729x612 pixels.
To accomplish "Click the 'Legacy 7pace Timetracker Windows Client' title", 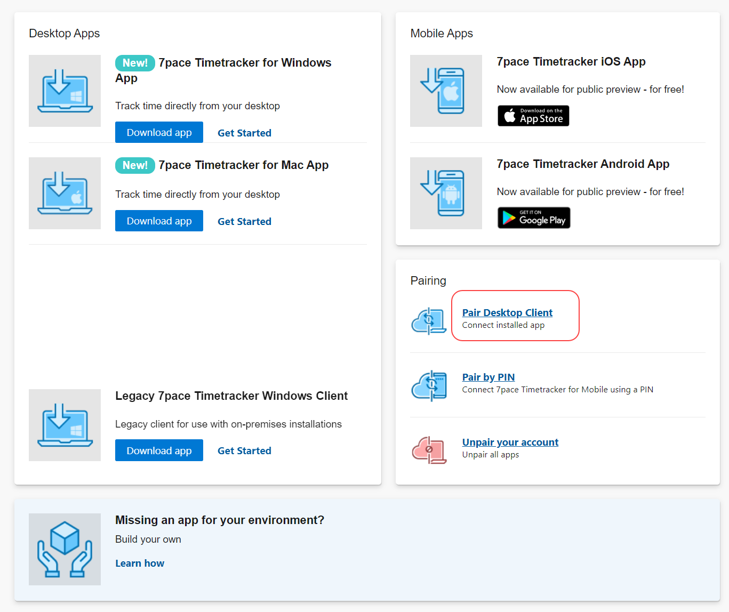I will [231, 396].
